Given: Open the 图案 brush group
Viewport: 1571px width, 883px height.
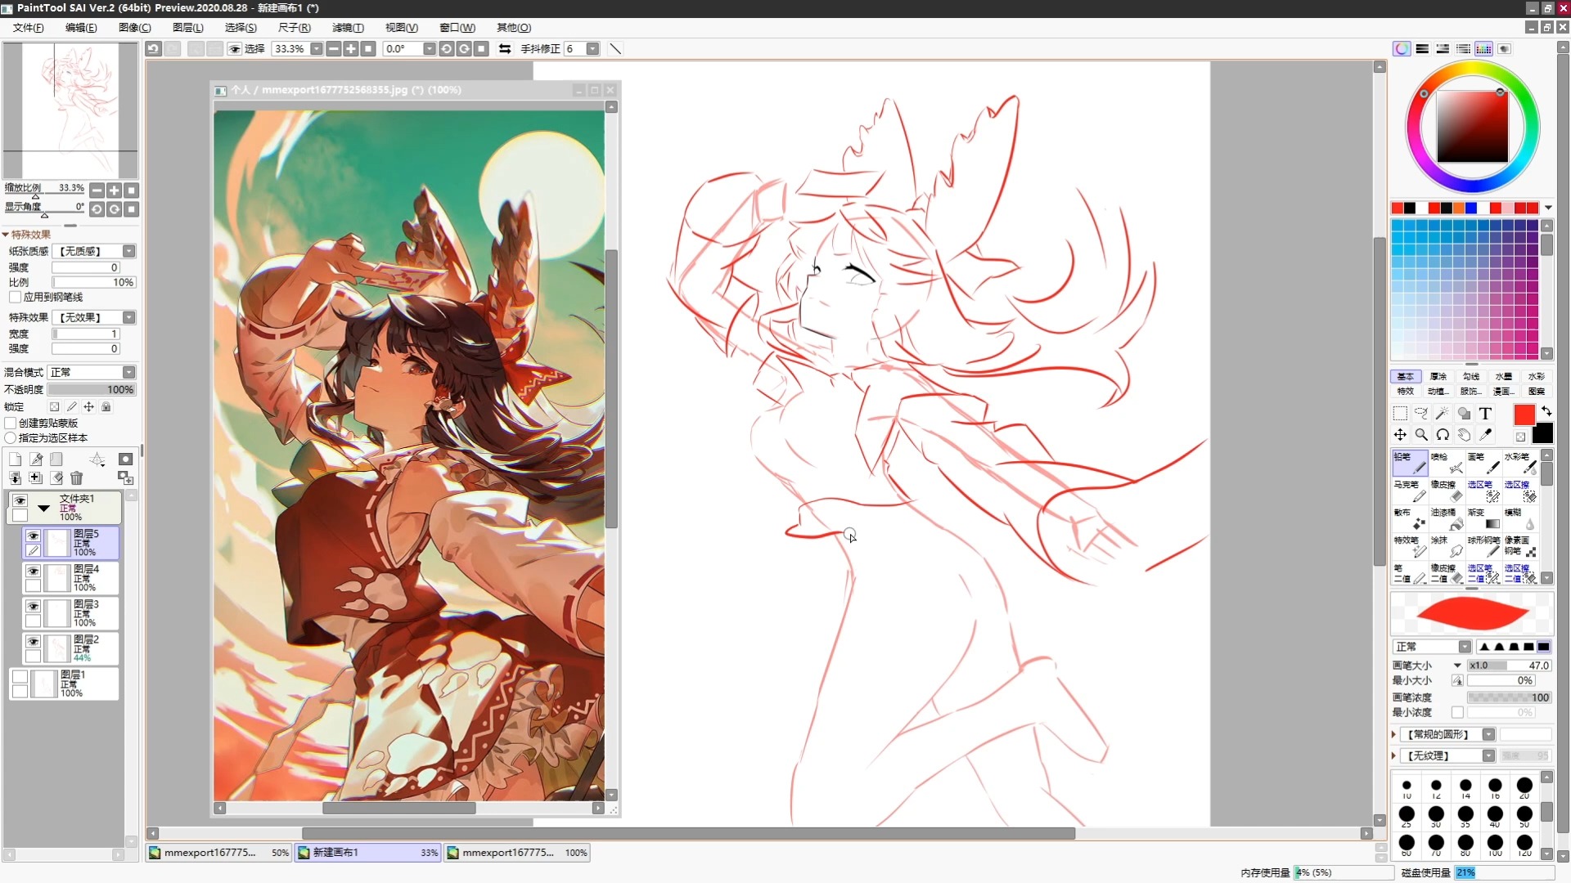Looking at the screenshot, I should coord(1536,391).
